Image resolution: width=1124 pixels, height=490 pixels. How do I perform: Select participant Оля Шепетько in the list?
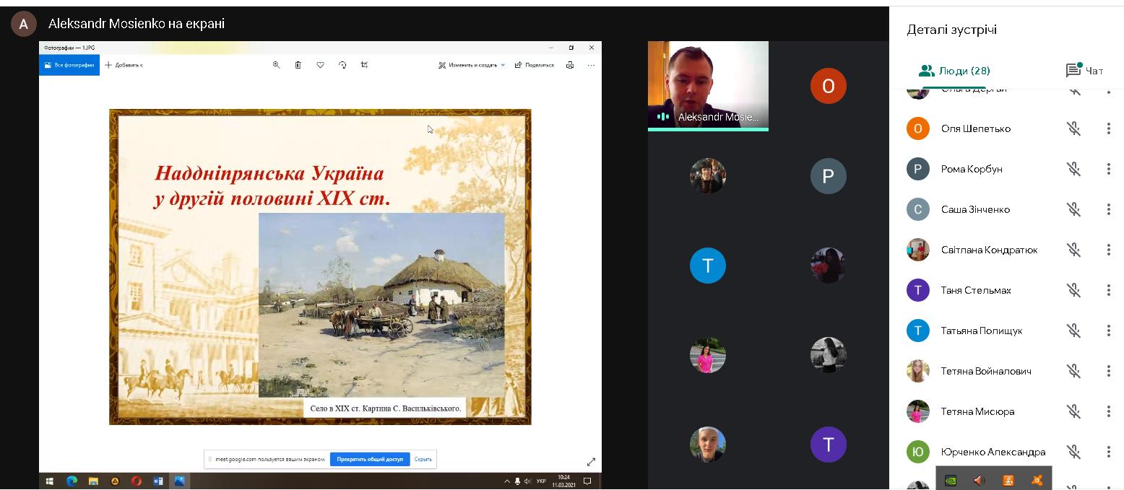tap(976, 128)
